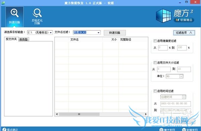Viewport: 201px width, 131px height.
Task: Click the app icon in the title bar
Action: pos(3,3)
